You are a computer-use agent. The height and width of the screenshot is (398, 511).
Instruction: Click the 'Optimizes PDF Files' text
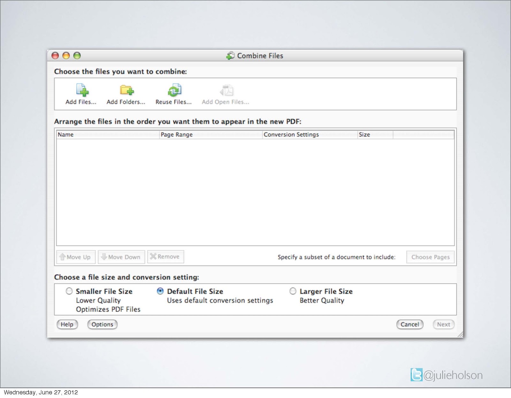(x=108, y=309)
